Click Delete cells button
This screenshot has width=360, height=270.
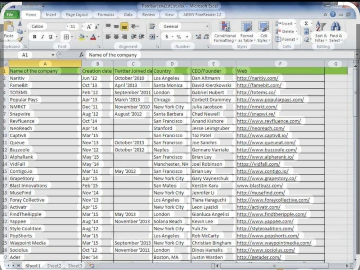[x=286, y=31]
